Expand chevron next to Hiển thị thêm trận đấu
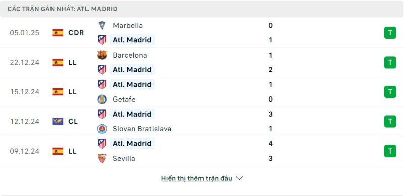This screenshot has width=404, height=196. (239, 178)
